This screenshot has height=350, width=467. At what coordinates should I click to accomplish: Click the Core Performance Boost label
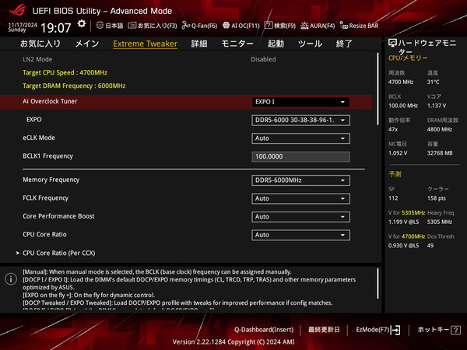pos(58,216)
